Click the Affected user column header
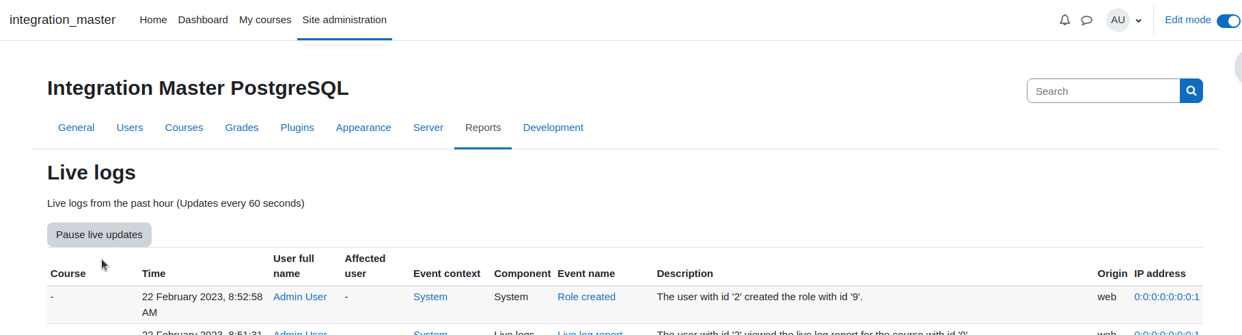The height and width of the screenshot is (335, 1242). (365, 266)
